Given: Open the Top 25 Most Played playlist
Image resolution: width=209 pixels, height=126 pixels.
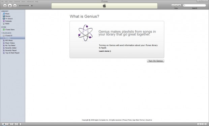Looking at the screenshot, I should click(12, 53).
